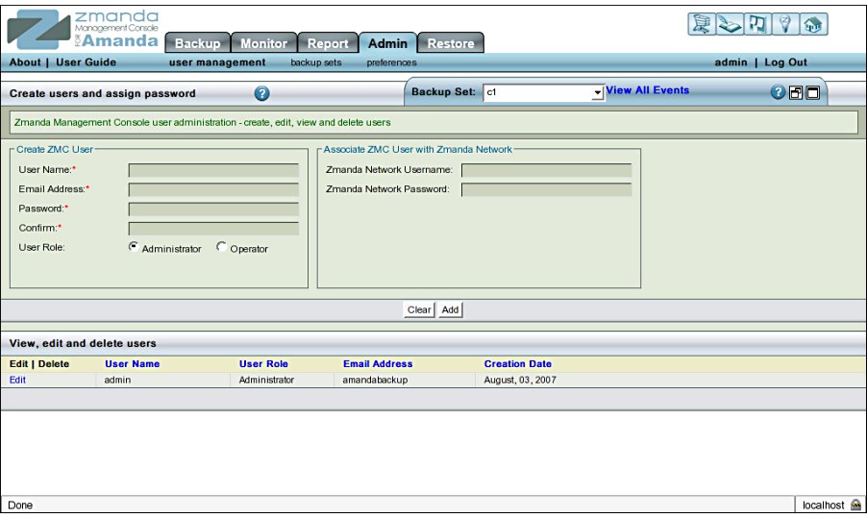The image size is (867, 518).
Task: Click help icon in Backup Set panel
Action: (778, 93)
